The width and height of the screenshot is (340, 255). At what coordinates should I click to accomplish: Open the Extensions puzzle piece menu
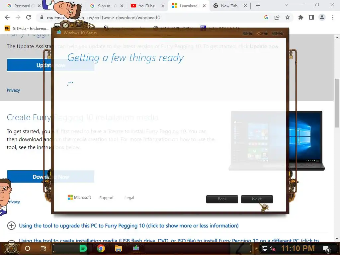(301, 17)
